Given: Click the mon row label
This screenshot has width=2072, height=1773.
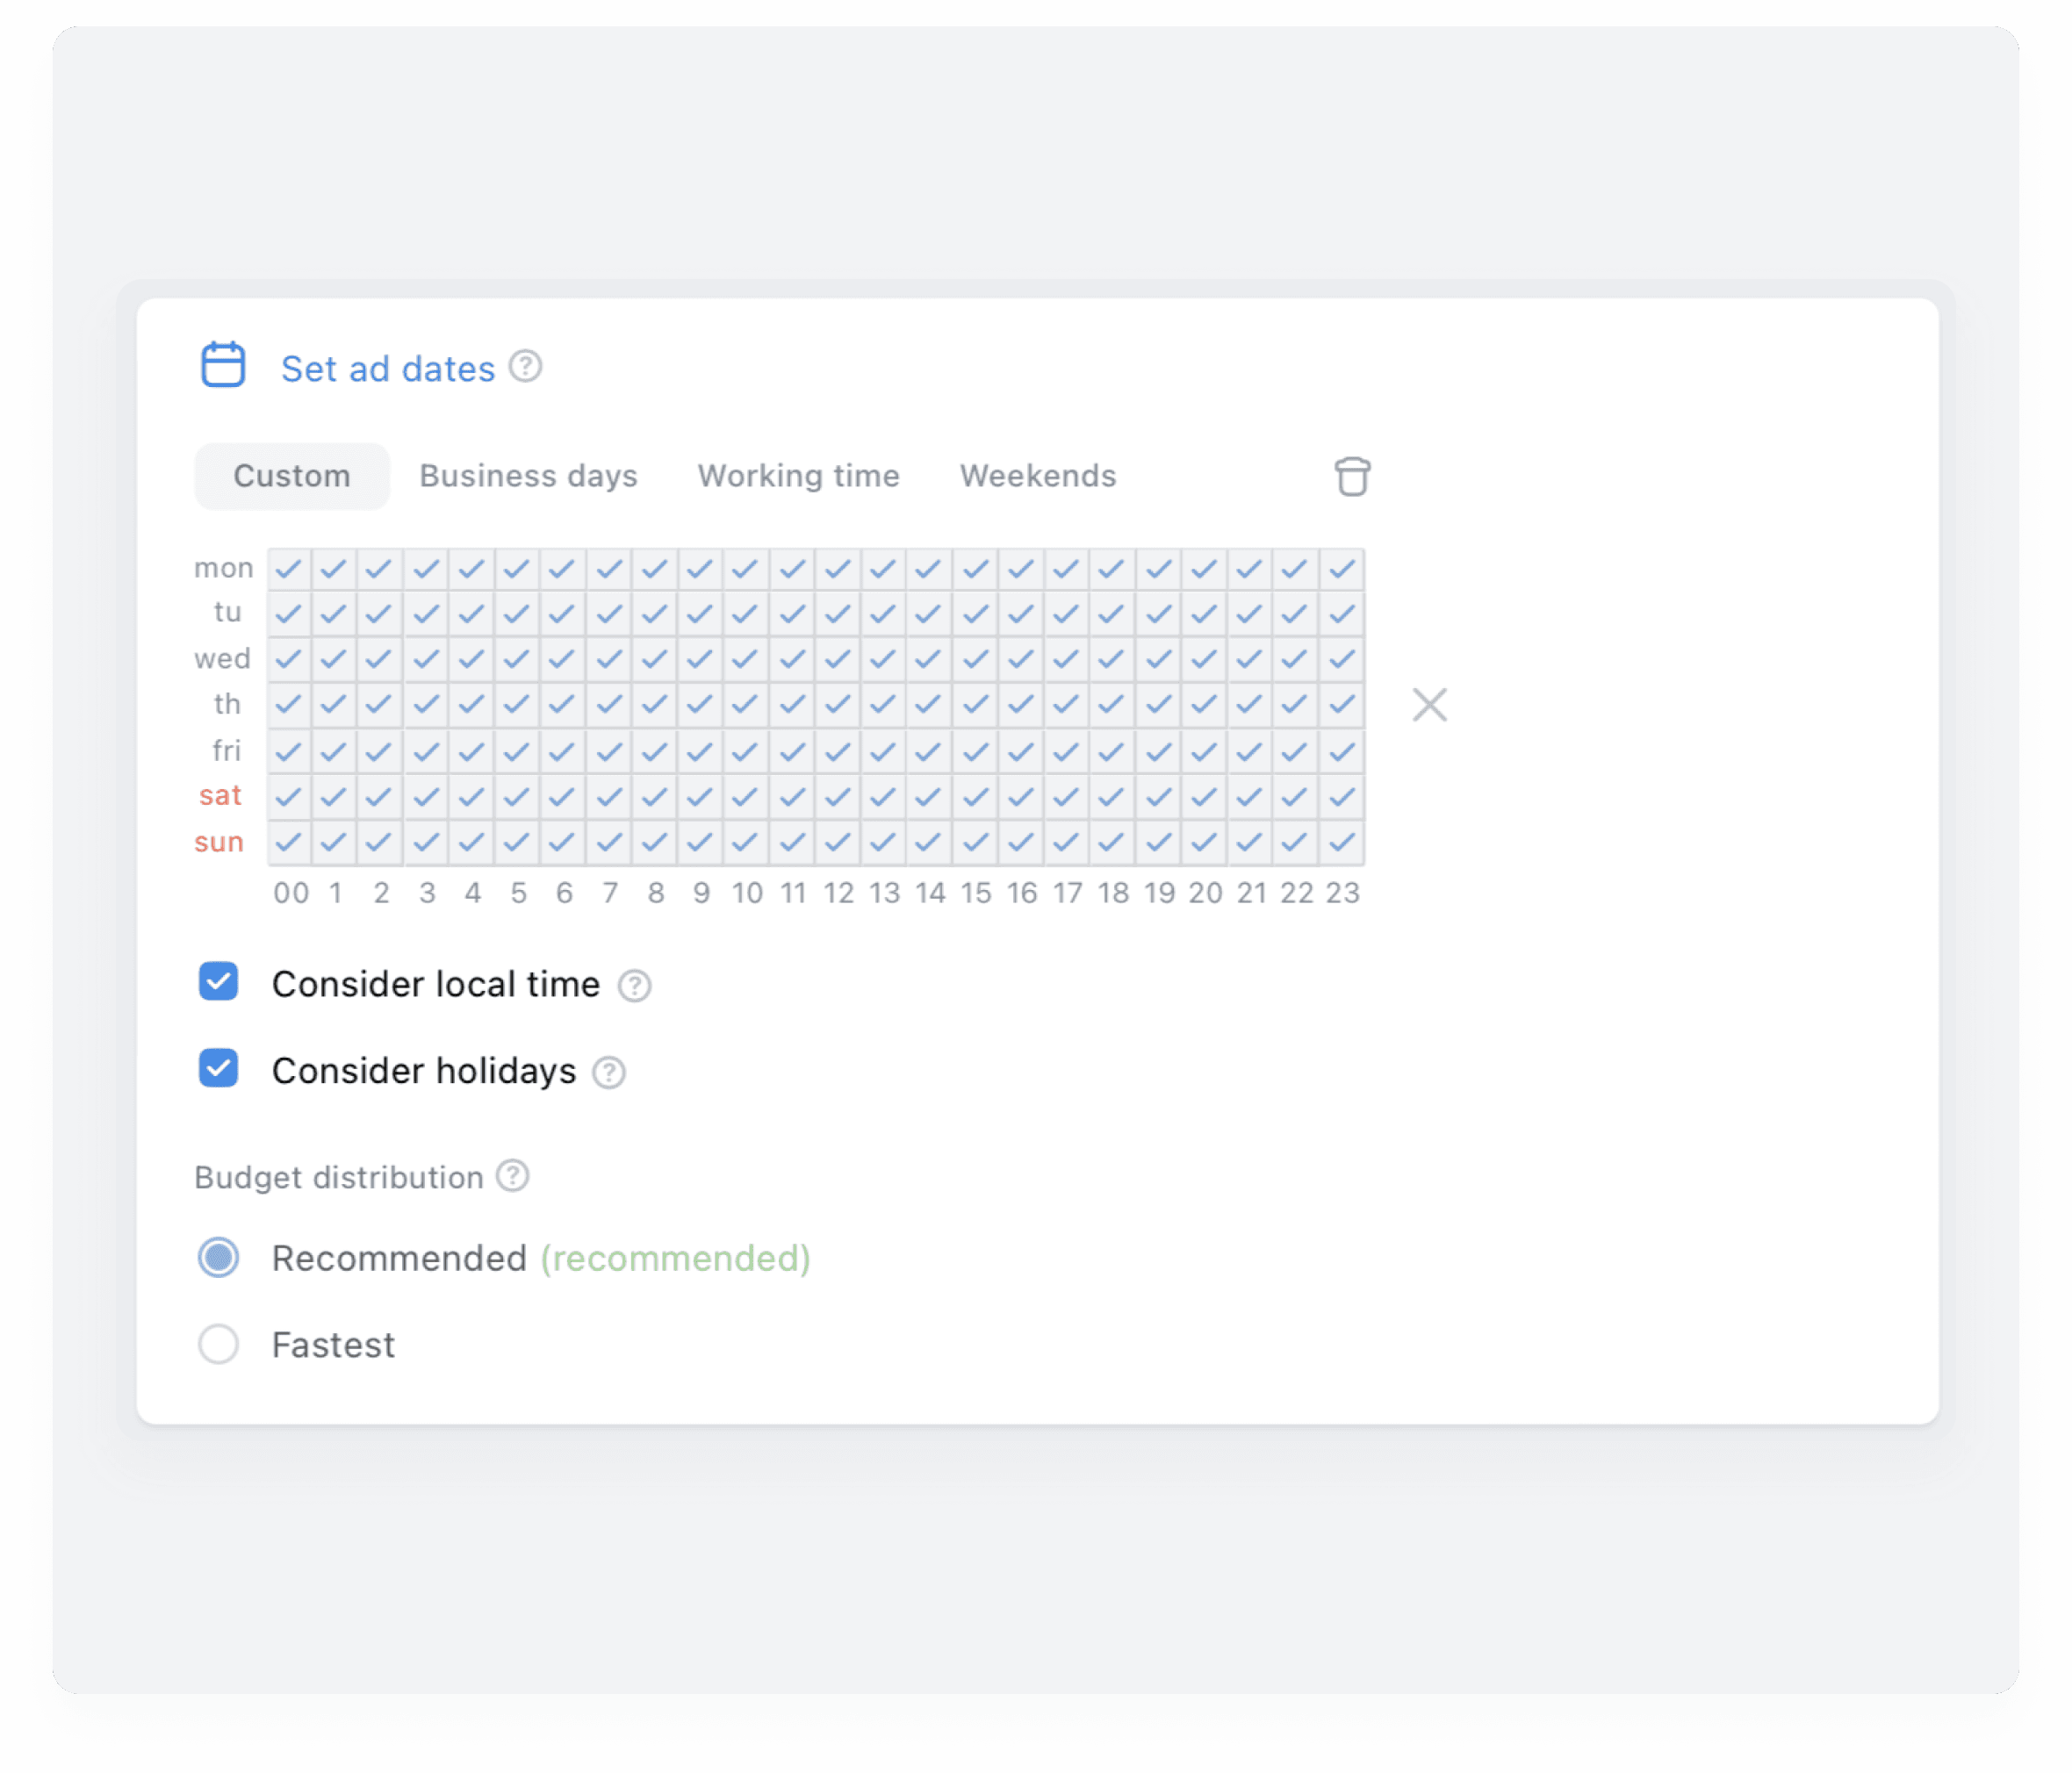Looking at the screenshot, I should [x=224, y=568].
